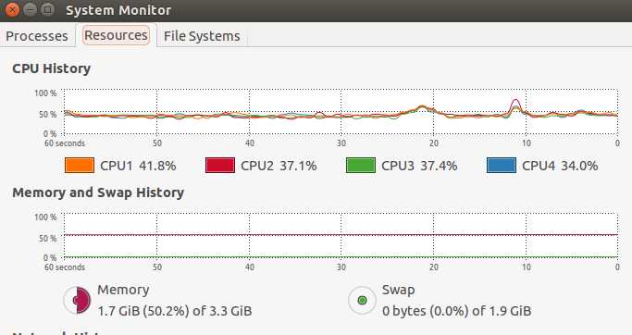The image size is (632, 335).
Task: Click the Memory 1.7 GiB usage text
Action: coord(175,311)
